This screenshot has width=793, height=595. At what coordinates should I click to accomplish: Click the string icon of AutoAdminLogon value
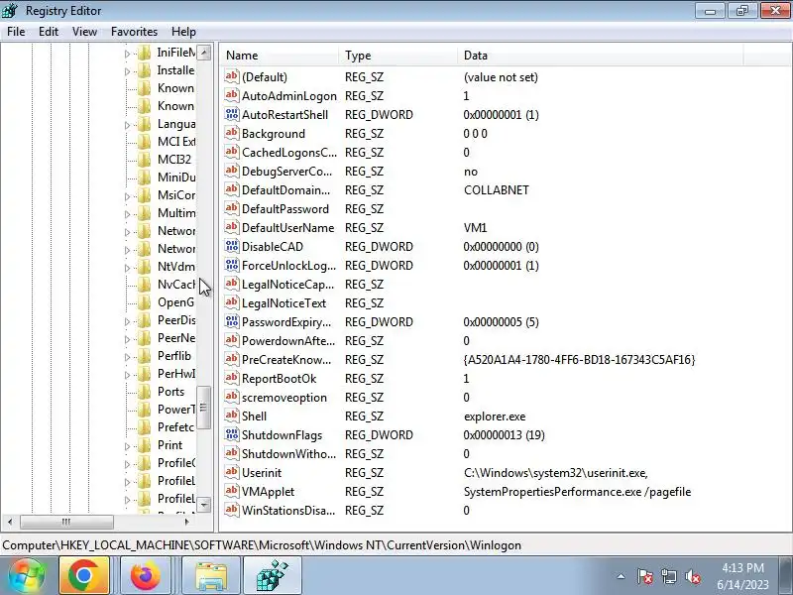(x=232, y=95)
